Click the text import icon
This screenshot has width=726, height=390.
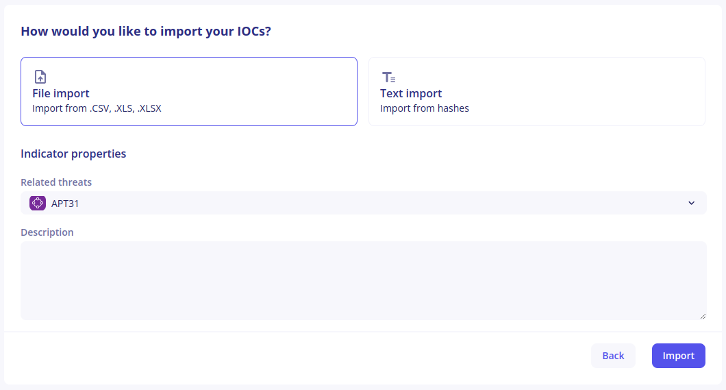point(388,77)
